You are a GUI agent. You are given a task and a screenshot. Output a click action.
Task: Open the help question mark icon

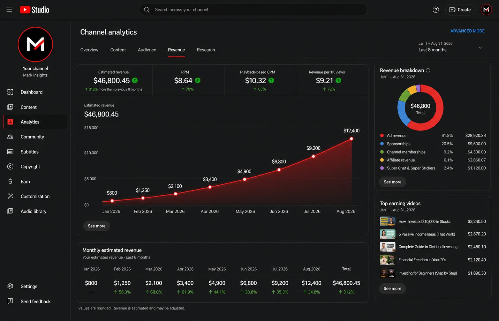tap(436, 10)
